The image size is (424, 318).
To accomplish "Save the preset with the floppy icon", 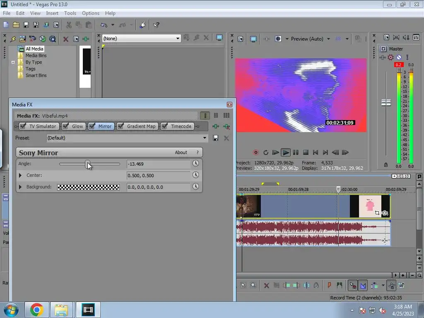I will pyautogui.click(x=215, y=138).
